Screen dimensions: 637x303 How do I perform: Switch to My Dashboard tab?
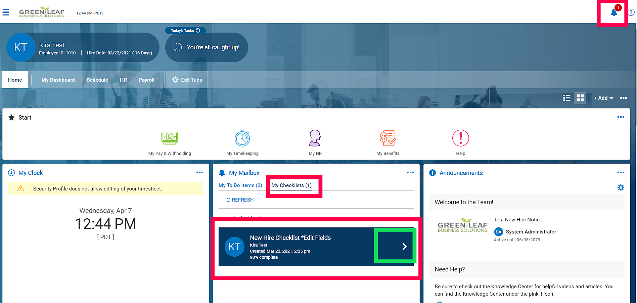point(58,80)
